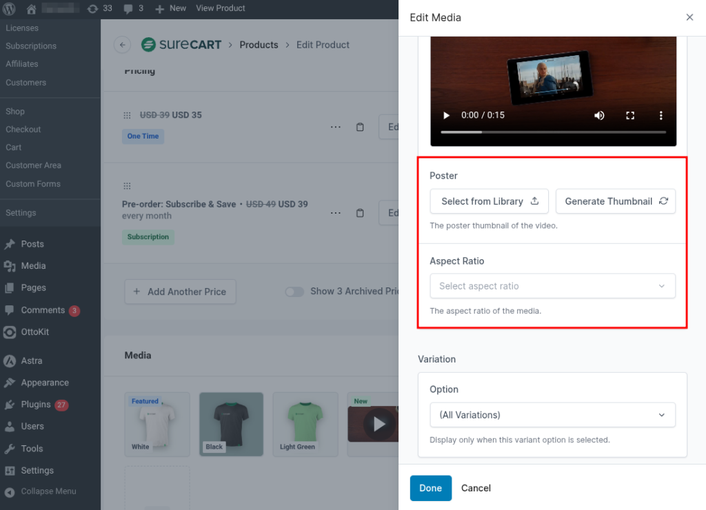
Task: Mute the video using the speaker icon
Action: tap(599, 115)
